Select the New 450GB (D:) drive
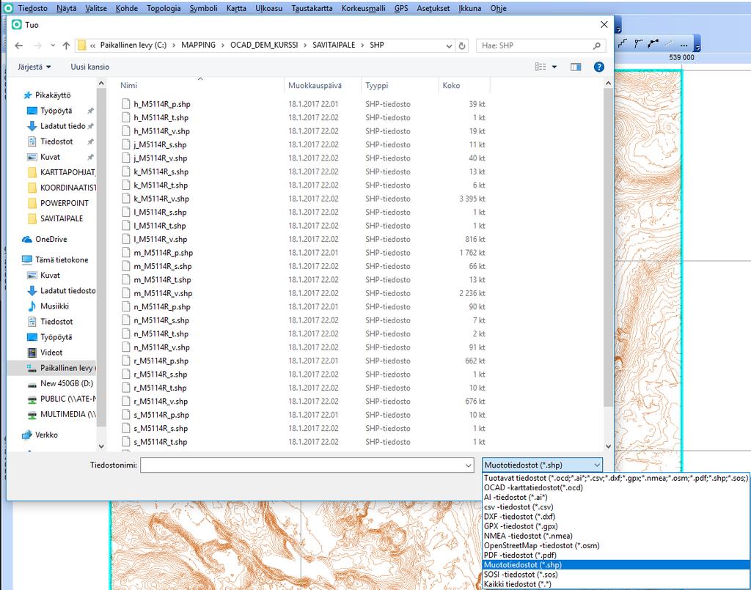The image size is (751, 590). pos(67,383)
